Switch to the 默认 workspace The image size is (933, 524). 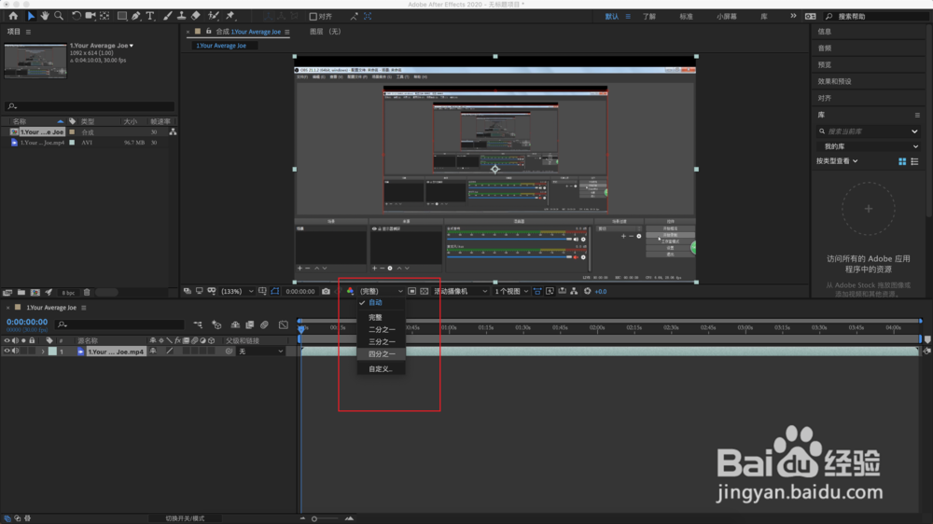click(612, 17)
